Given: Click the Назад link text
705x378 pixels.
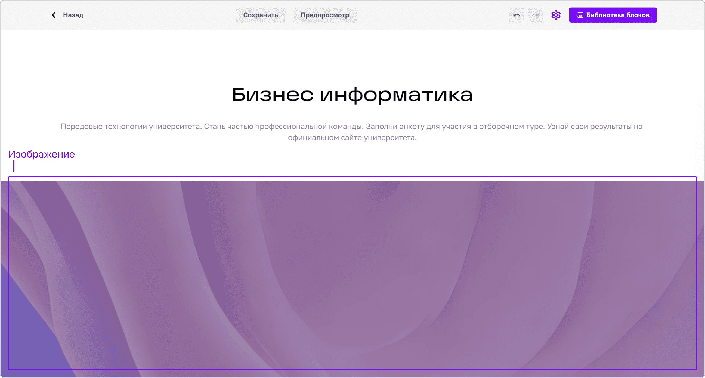Looking at the screenshot, I should click(73, 15).
